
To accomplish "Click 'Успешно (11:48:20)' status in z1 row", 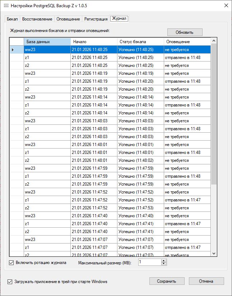I will (140, 81).
